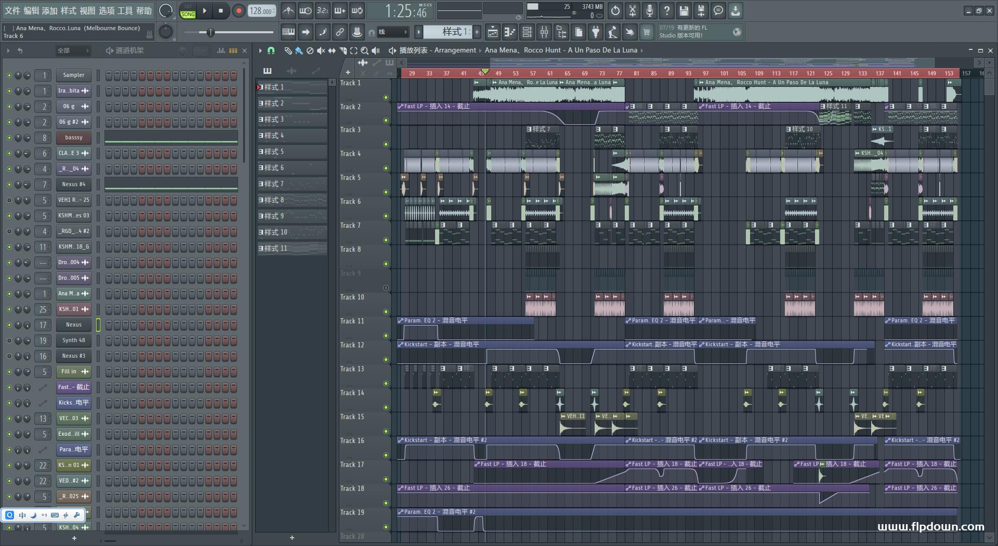998x546 pixels.
Task: Open the plugin picker plug icon
Action: 596,32
